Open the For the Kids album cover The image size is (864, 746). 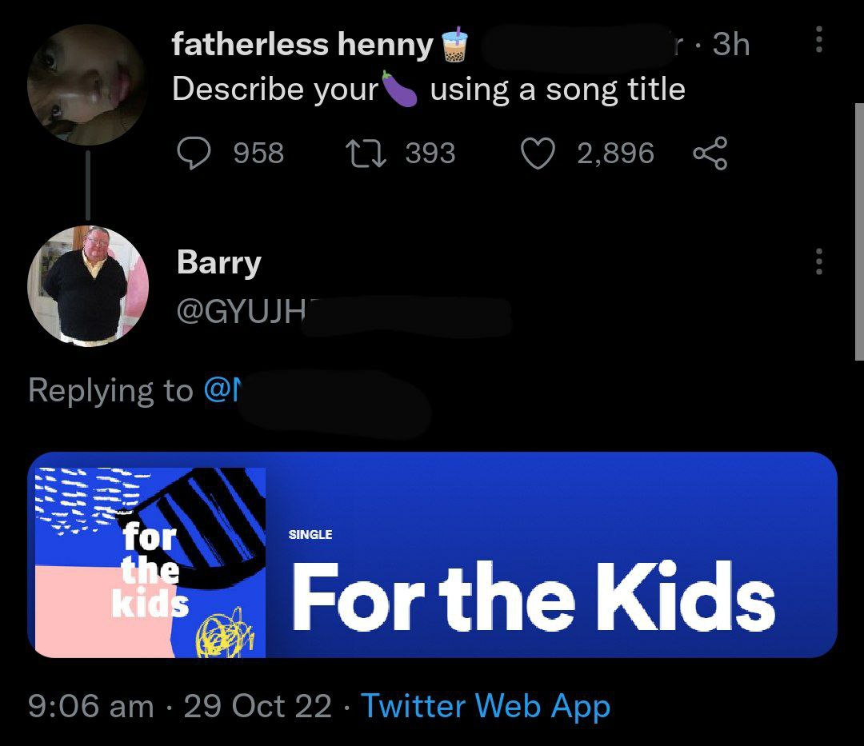150,563
